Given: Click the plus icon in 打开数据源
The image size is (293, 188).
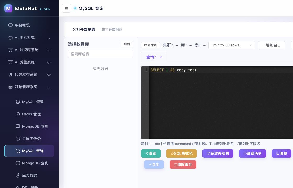Looking at the screenshot, I should click(x=74, y=30).
